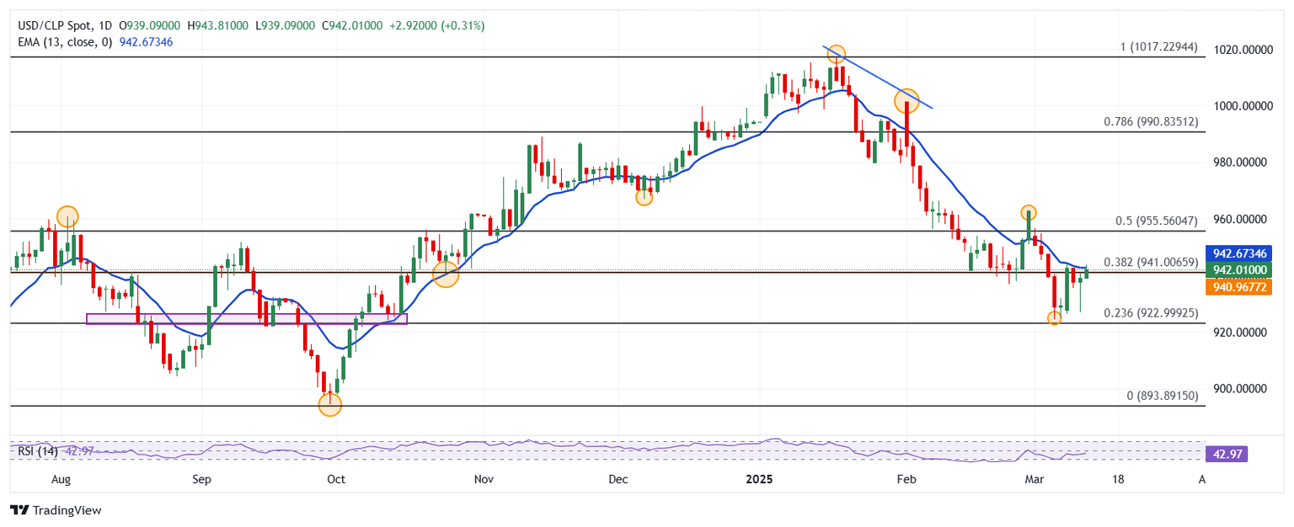
Task: Click the large orange circle at early February's candle
Action: click(906, 101)
